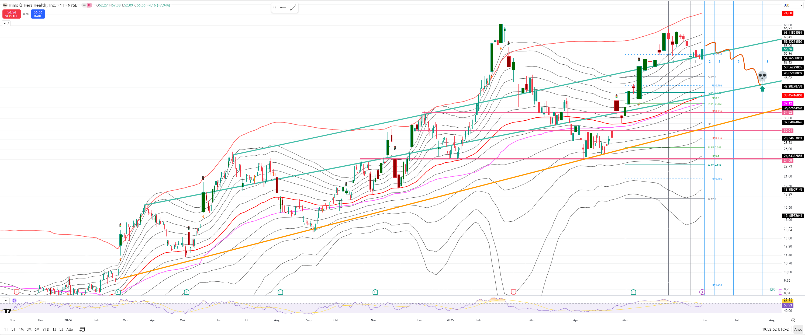Click the purple lightning event marker
The height and width of the screenshot is (335, 805).
click(702, 292)
